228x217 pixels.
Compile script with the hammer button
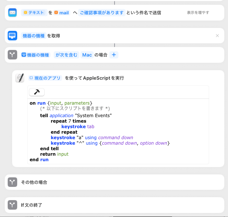tap(37, 92)
